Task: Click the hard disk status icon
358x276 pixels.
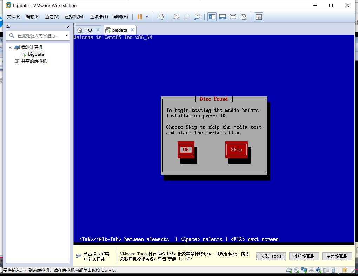Action: [289, 270]
